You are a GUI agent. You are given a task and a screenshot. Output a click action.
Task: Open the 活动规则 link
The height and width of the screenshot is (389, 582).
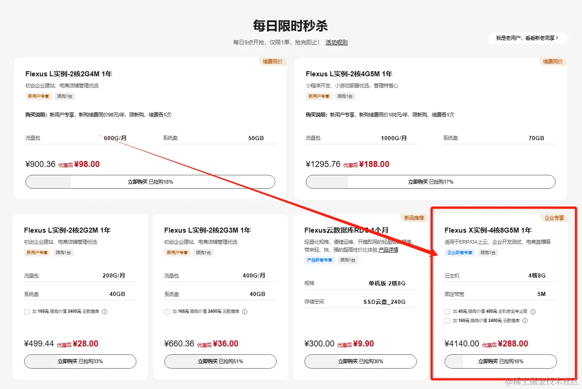click(x=336, y=43)
